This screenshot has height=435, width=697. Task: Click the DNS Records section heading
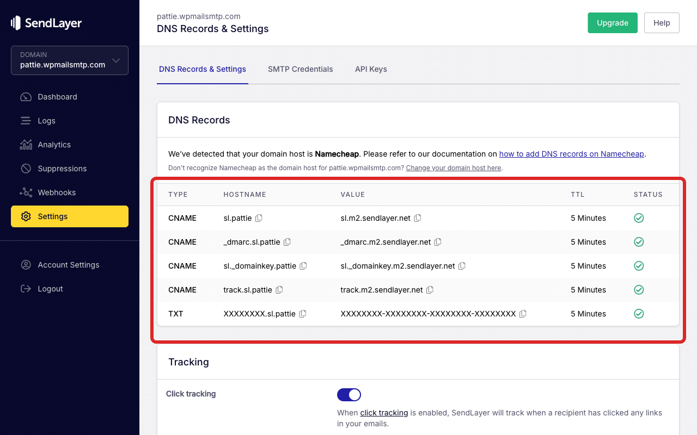click(199, 120)
